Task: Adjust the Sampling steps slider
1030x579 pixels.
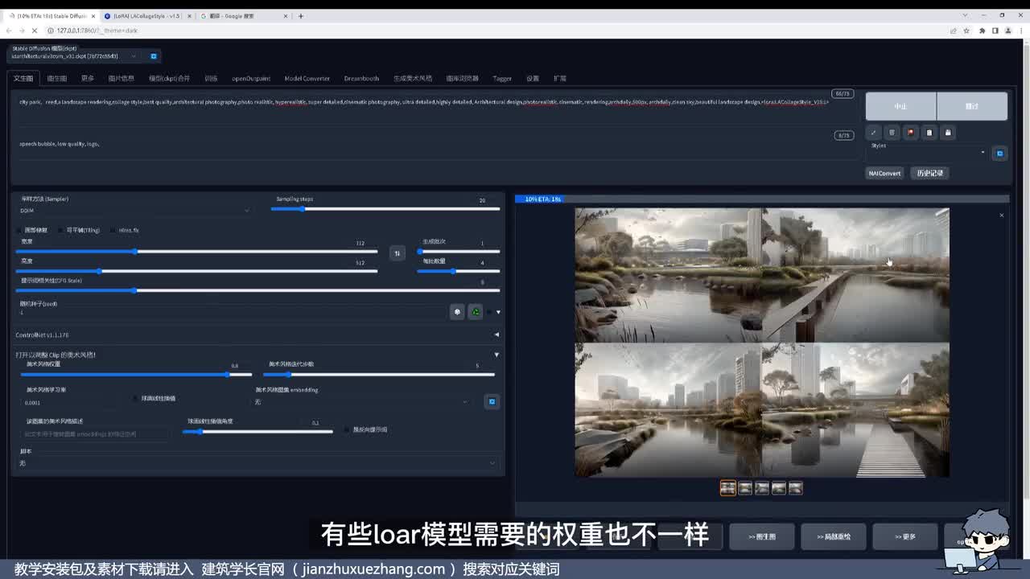Action: [x=303, y=209]
